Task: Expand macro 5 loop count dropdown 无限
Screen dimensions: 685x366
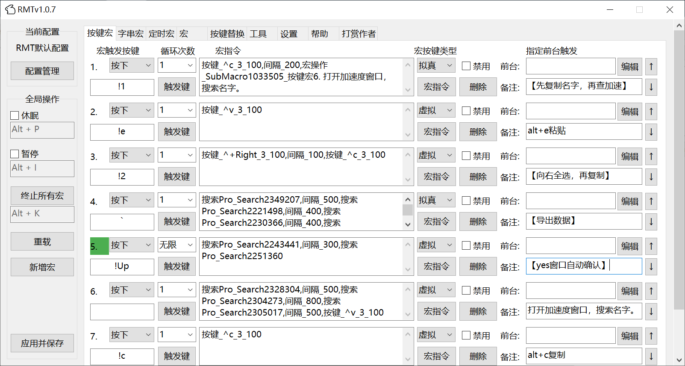Action: 176,245
